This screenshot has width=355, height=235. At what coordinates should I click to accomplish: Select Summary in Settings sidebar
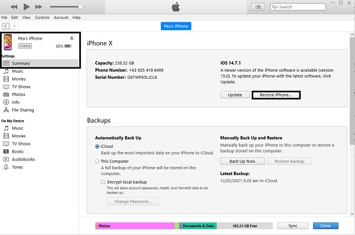[40, 63]
